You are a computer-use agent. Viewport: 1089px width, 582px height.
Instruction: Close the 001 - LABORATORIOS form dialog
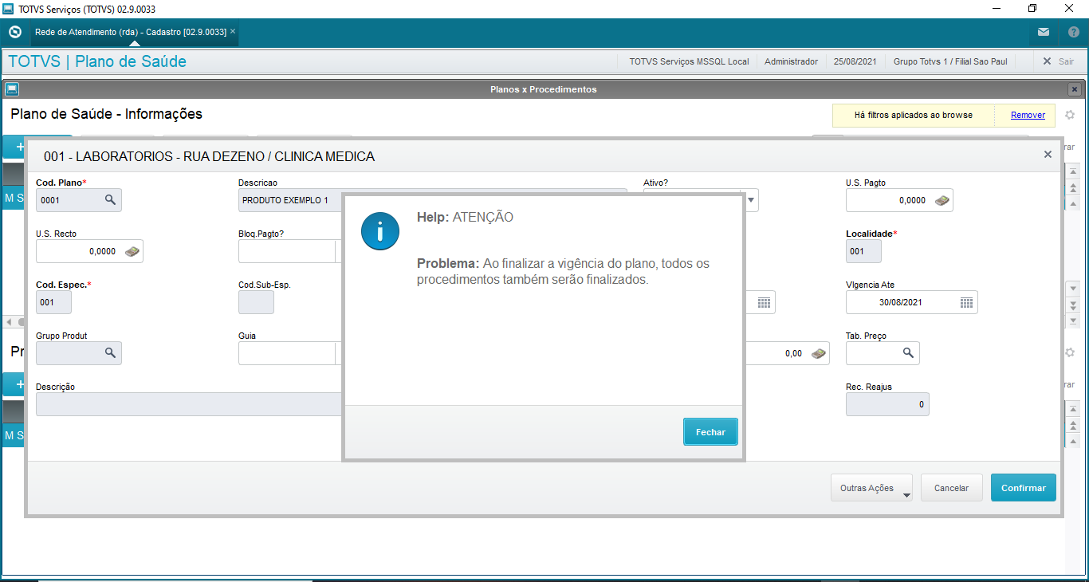(1048, 155)
